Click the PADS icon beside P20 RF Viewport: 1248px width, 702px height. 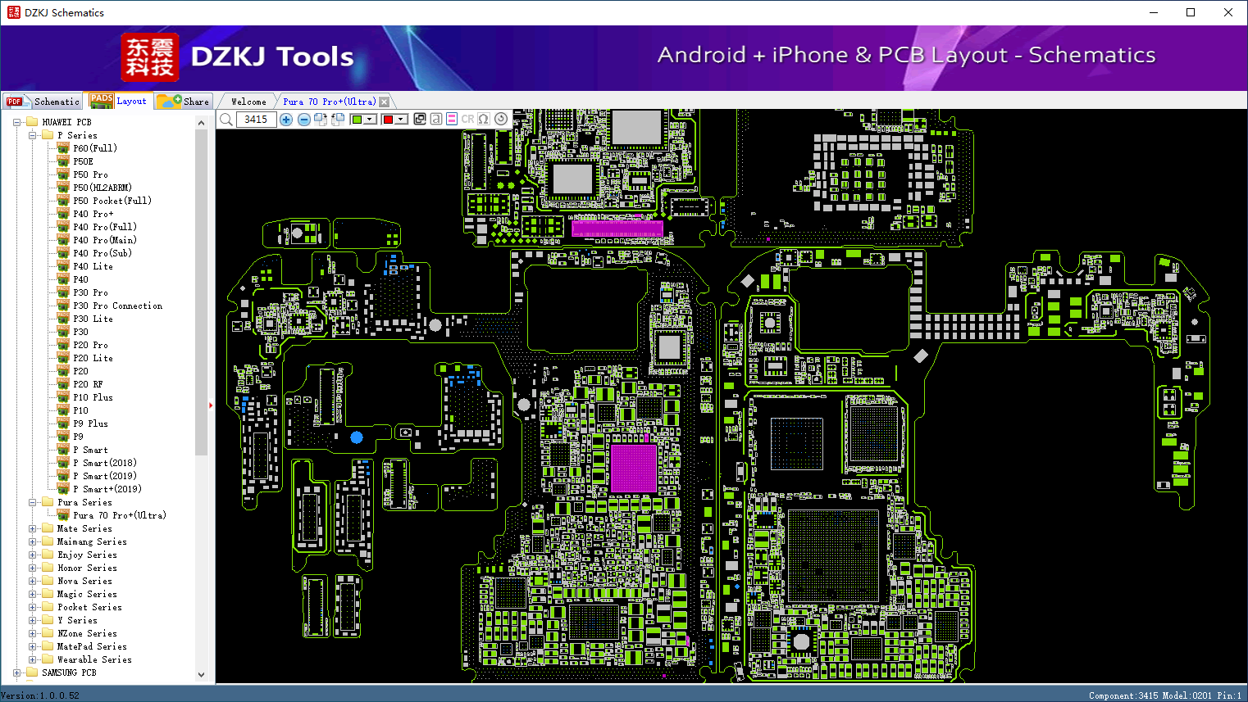[63, 384]
